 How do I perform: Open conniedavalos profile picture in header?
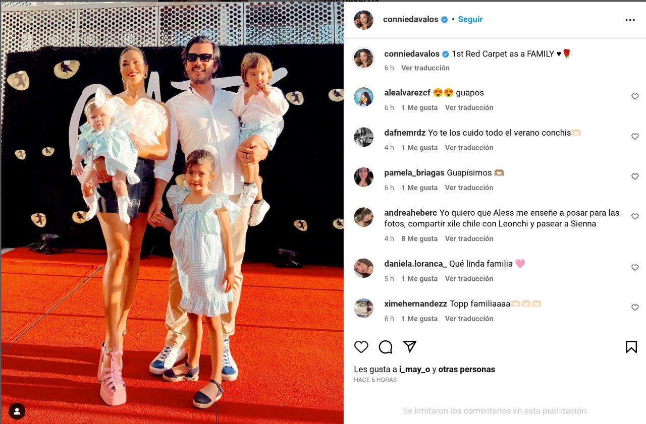coord(363,20)
